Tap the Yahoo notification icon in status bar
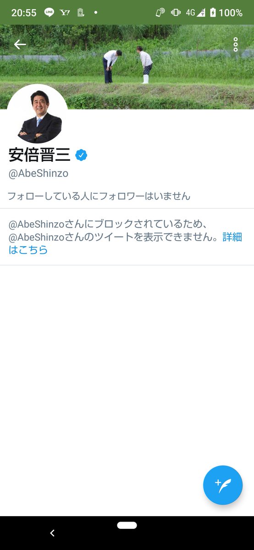Viewport: 254px width, 550px height. [x=65, y=13]
